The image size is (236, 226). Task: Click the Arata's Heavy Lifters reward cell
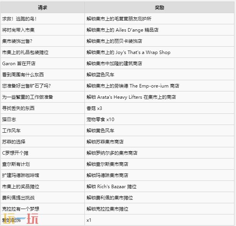(131, 97)
